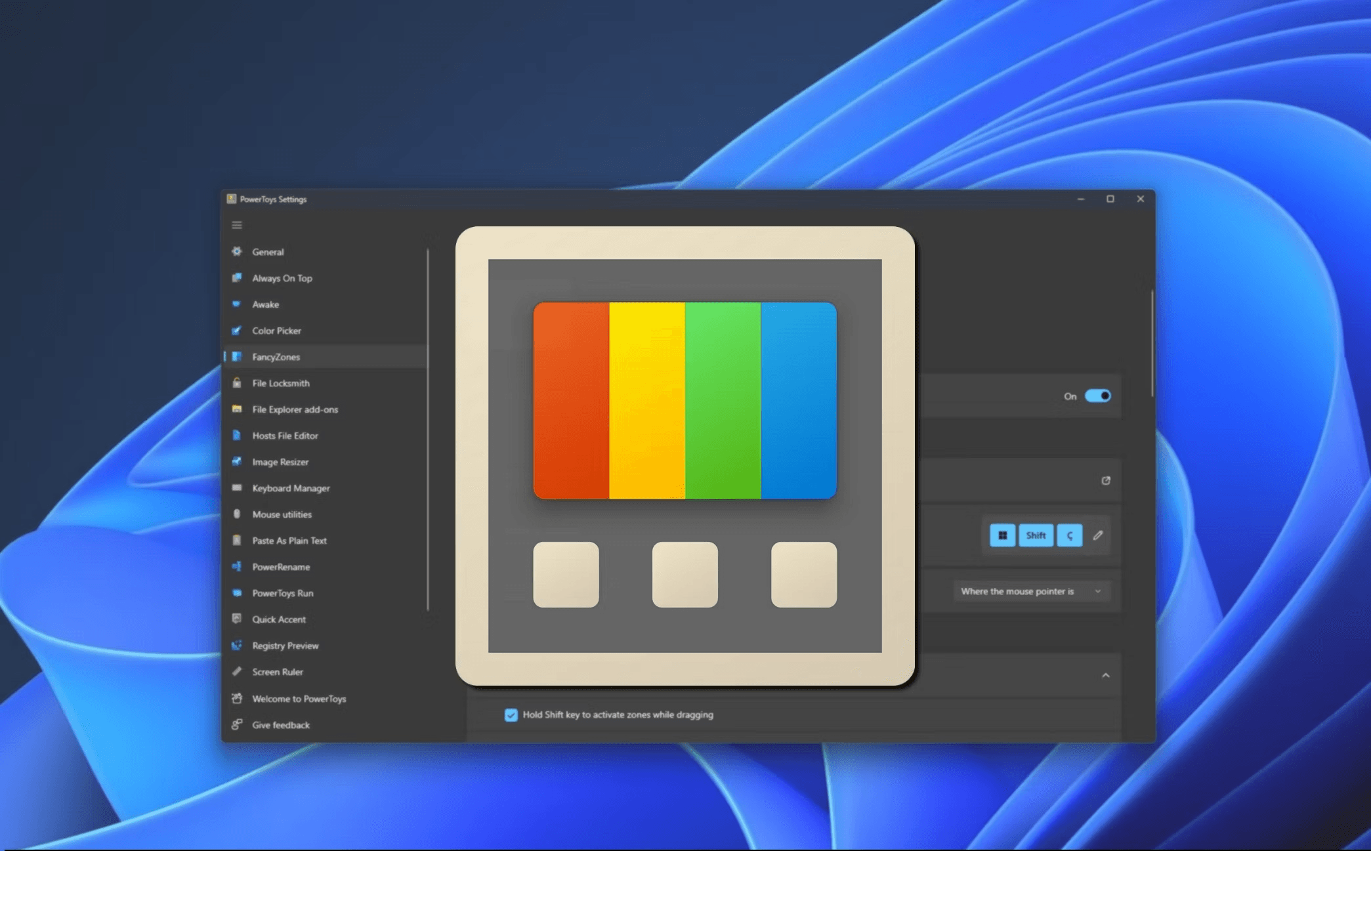Select Registry Preview
The image size is (1371, 912).
click(326, 645)
